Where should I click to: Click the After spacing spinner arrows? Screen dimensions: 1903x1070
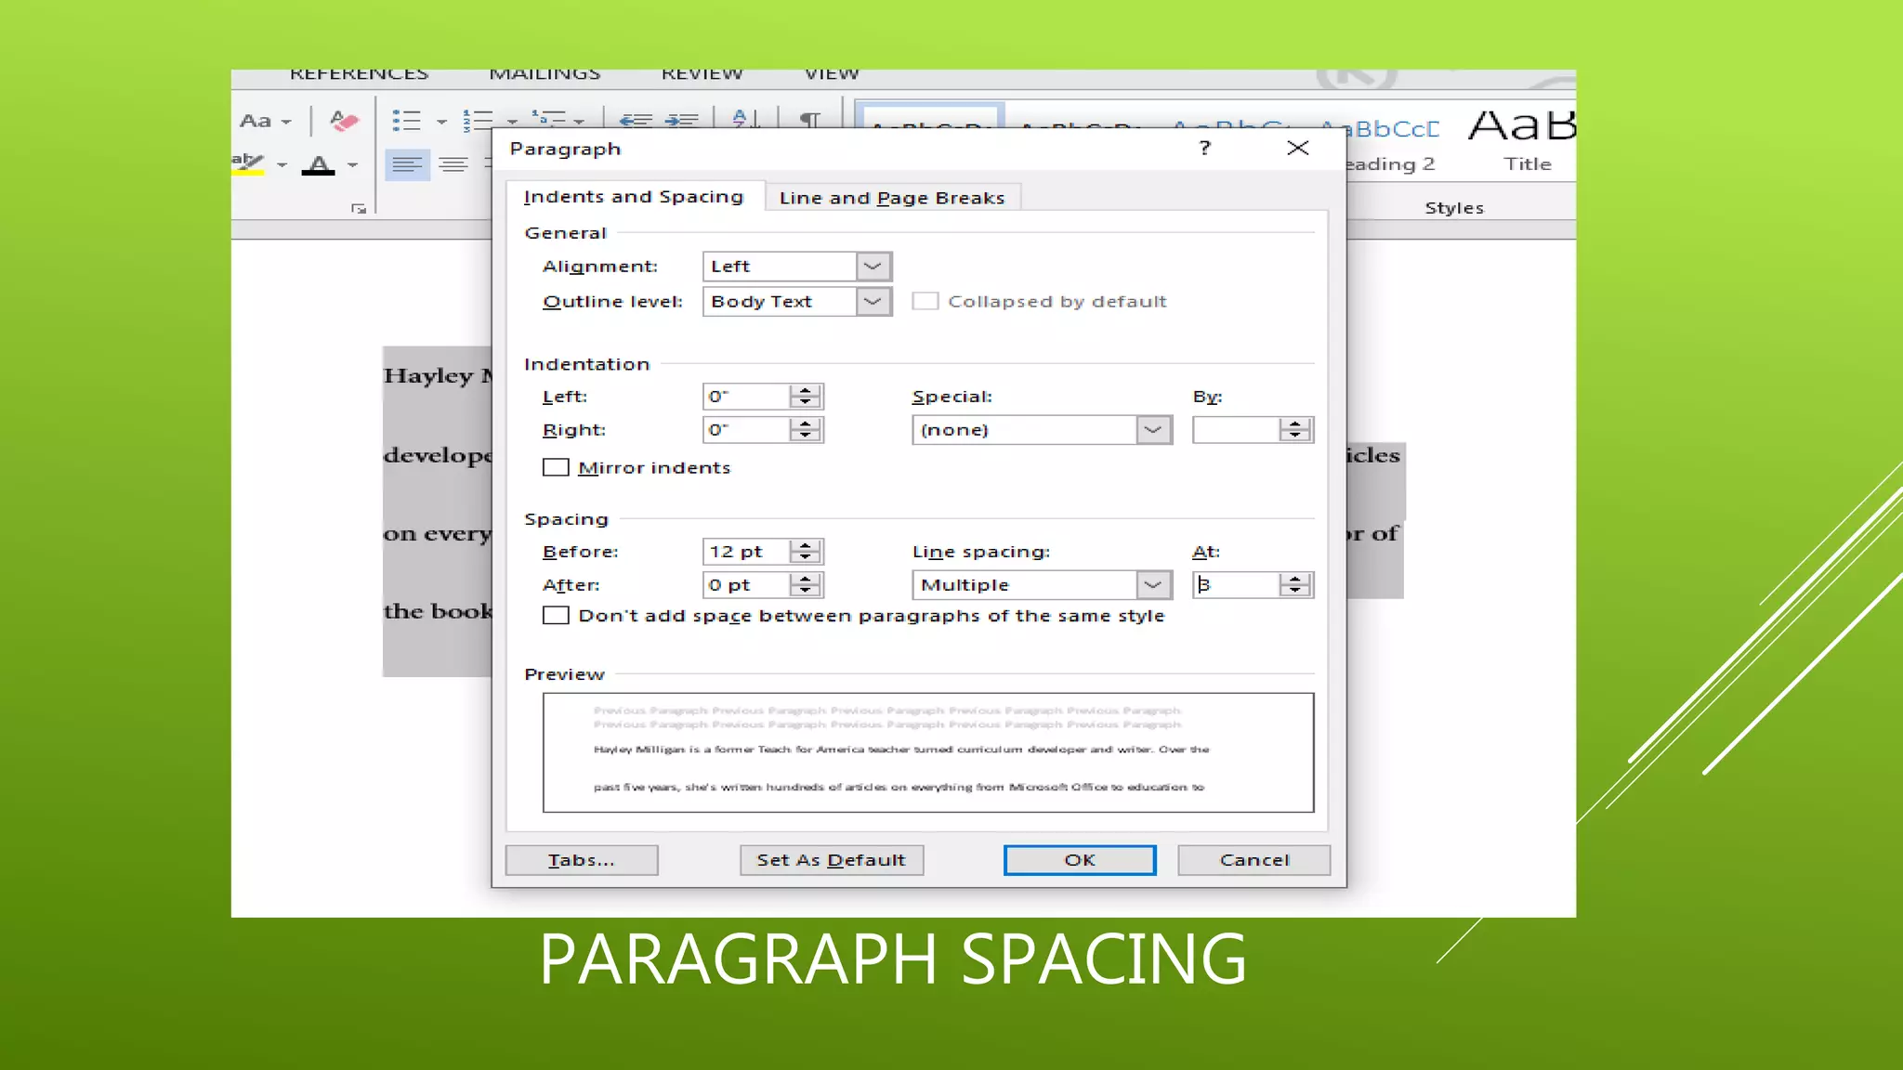point(806,585)
